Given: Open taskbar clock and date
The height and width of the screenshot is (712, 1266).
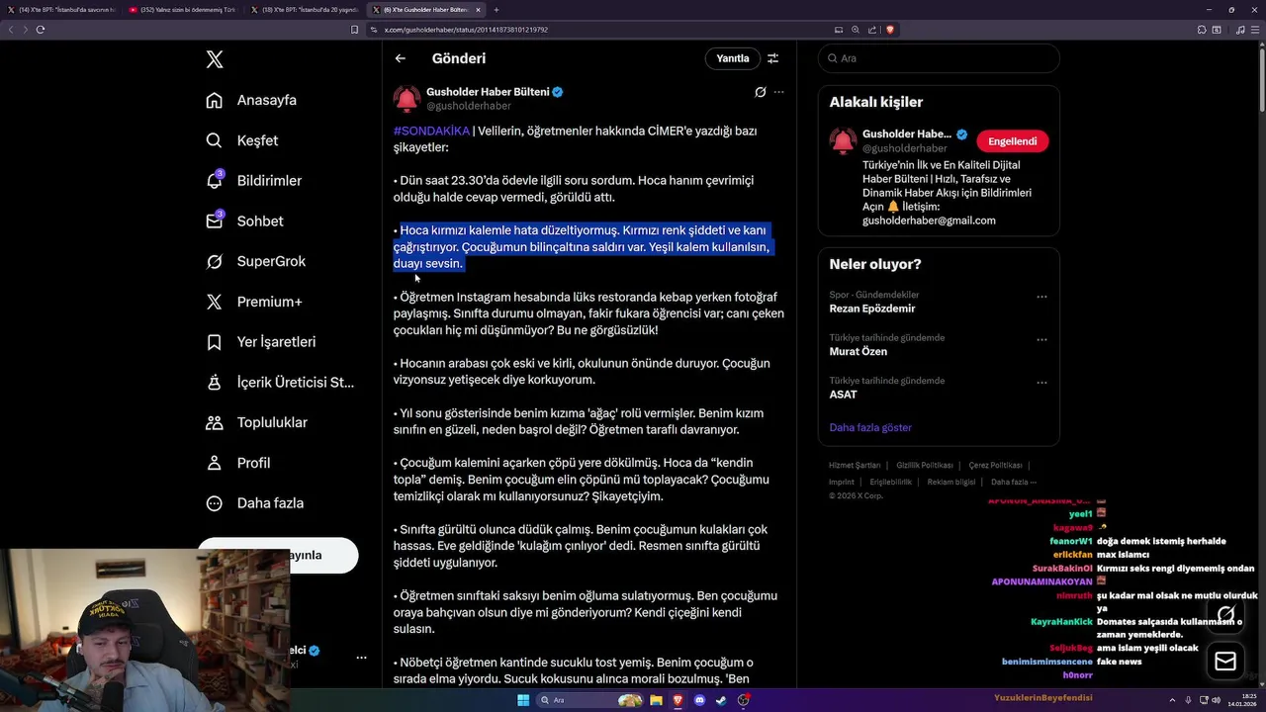Looking at the screenshot, I should (x=1241, y=700).
